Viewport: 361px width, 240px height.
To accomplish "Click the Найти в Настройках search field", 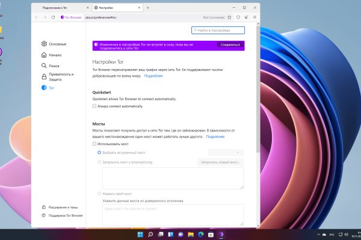I will click(x=218, y=30).
